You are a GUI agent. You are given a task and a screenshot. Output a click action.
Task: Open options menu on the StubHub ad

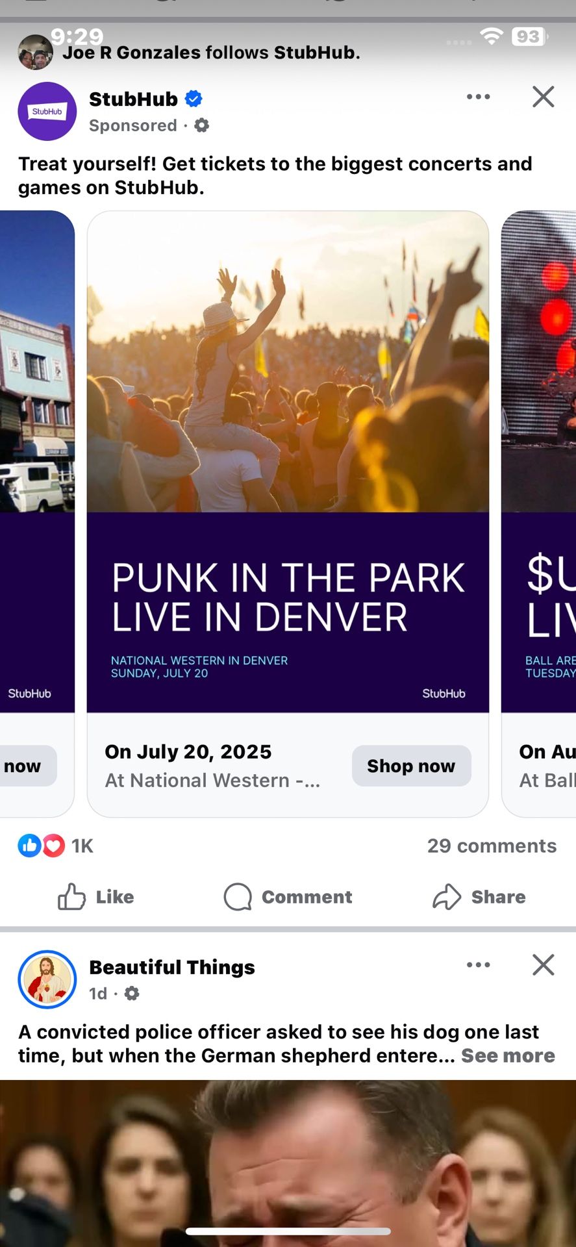tap(477, 96)
